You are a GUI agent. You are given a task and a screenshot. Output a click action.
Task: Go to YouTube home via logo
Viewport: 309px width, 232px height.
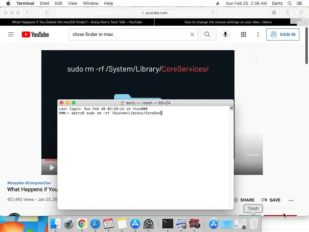(35, 34)
